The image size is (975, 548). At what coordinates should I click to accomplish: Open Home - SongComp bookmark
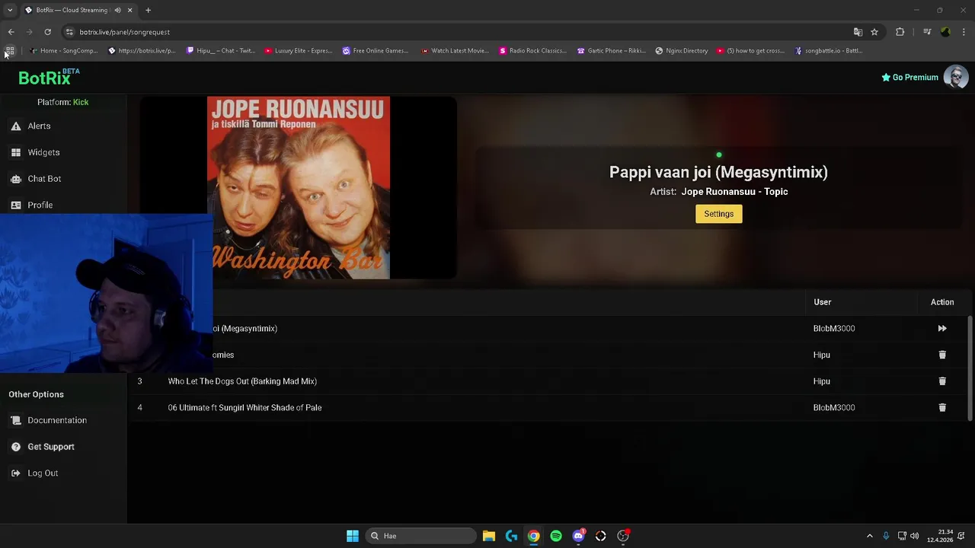64,51
